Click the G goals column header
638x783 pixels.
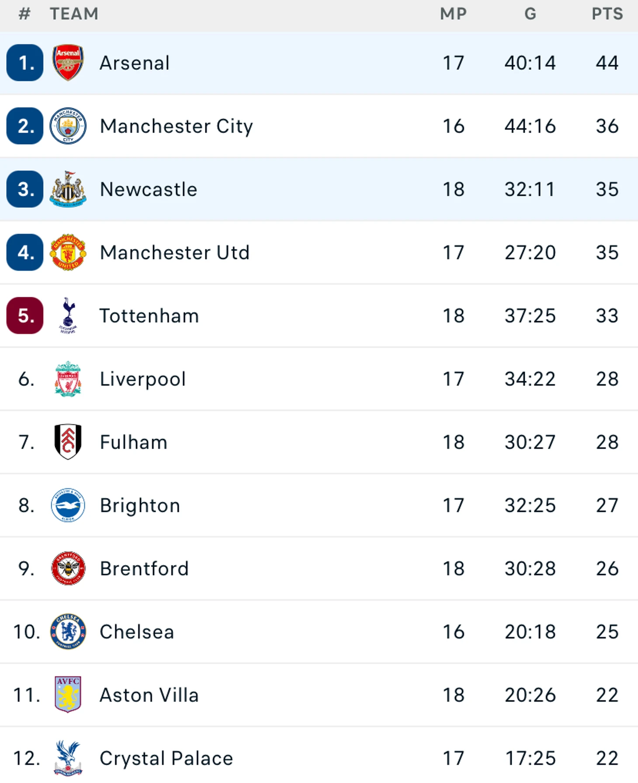click(x=530, y=14)
